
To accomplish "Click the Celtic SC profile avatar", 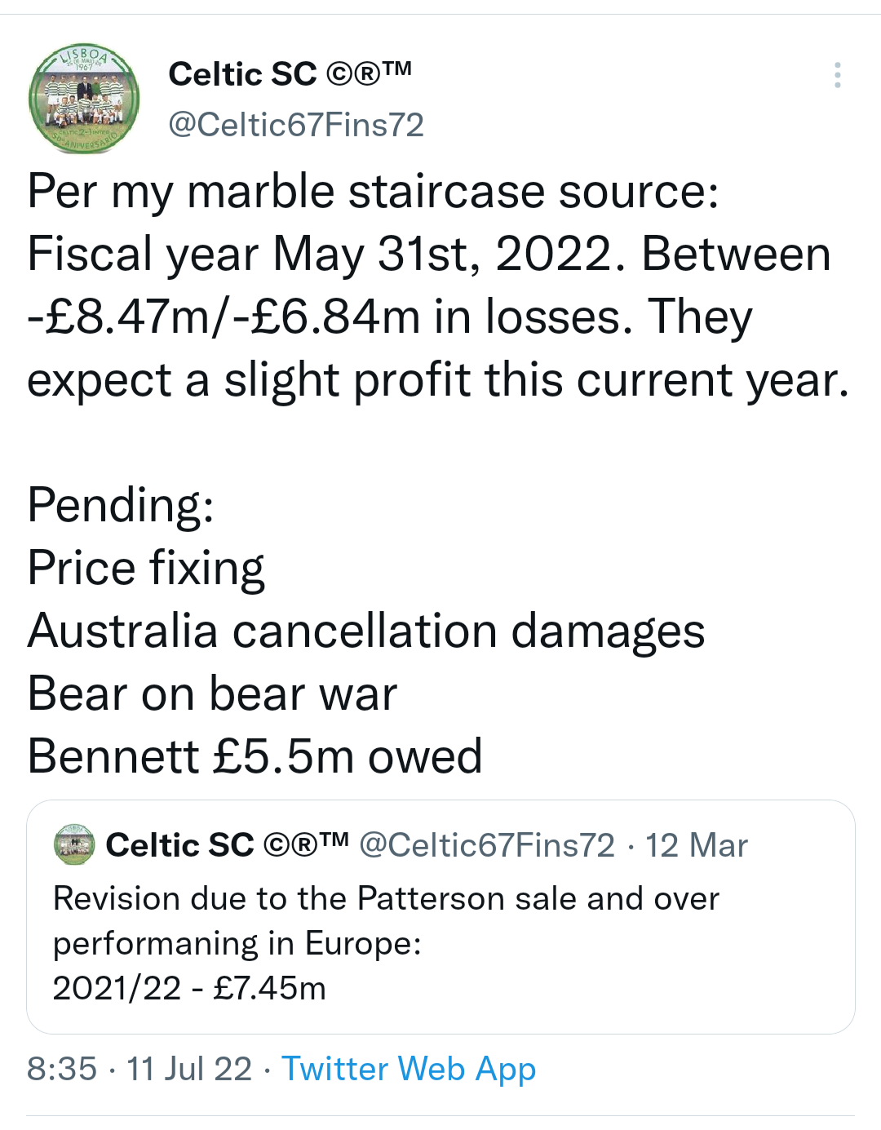I will pos(83,99).
